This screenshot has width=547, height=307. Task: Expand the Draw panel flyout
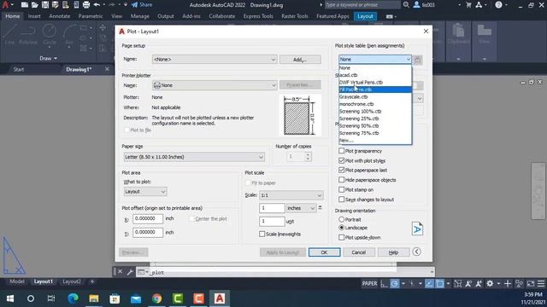48,58
